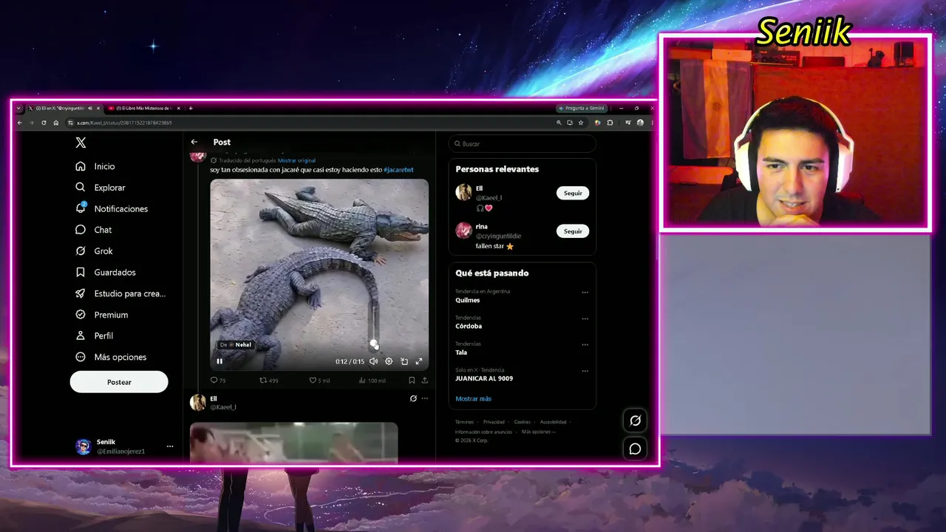
Task: Expand the footer Más opciones menu
Action: pos(538,432)
